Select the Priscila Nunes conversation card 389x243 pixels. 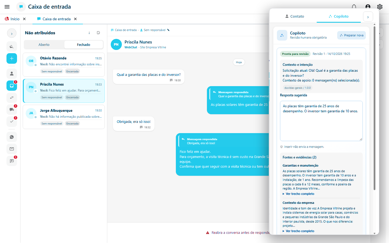64,91
